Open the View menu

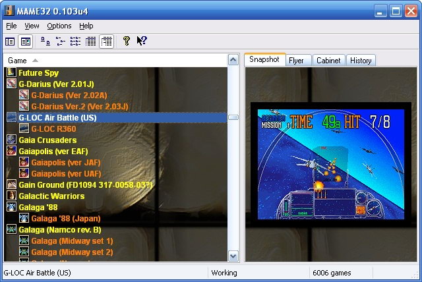pyautogui.click(x=32, y=26)
